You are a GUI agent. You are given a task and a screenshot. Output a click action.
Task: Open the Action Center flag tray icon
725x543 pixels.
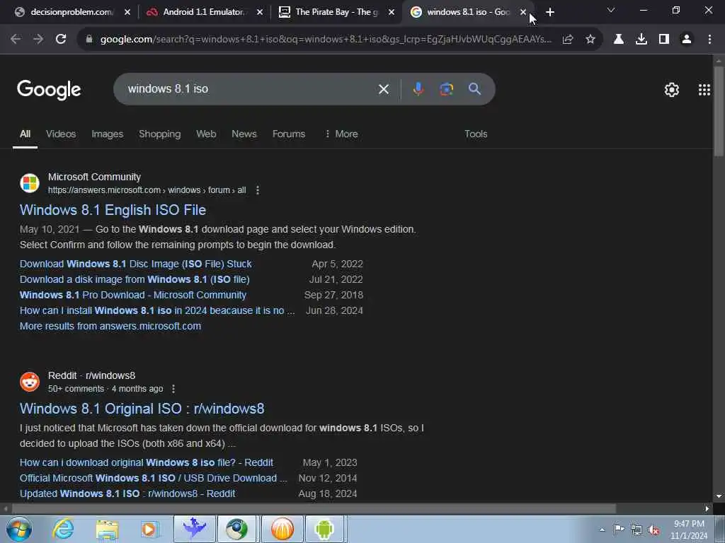[619, 530]
